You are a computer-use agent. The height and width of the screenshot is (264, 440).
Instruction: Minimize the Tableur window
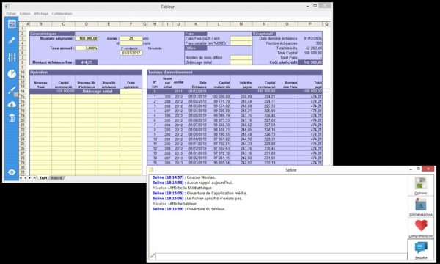[307, 6]
